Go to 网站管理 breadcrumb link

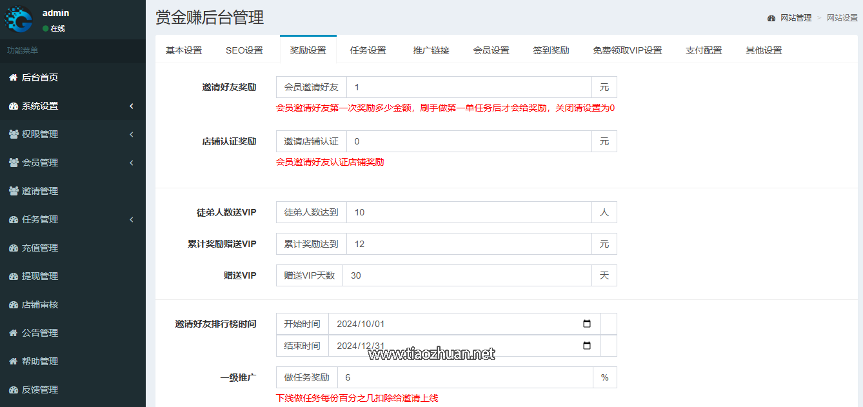795,18
